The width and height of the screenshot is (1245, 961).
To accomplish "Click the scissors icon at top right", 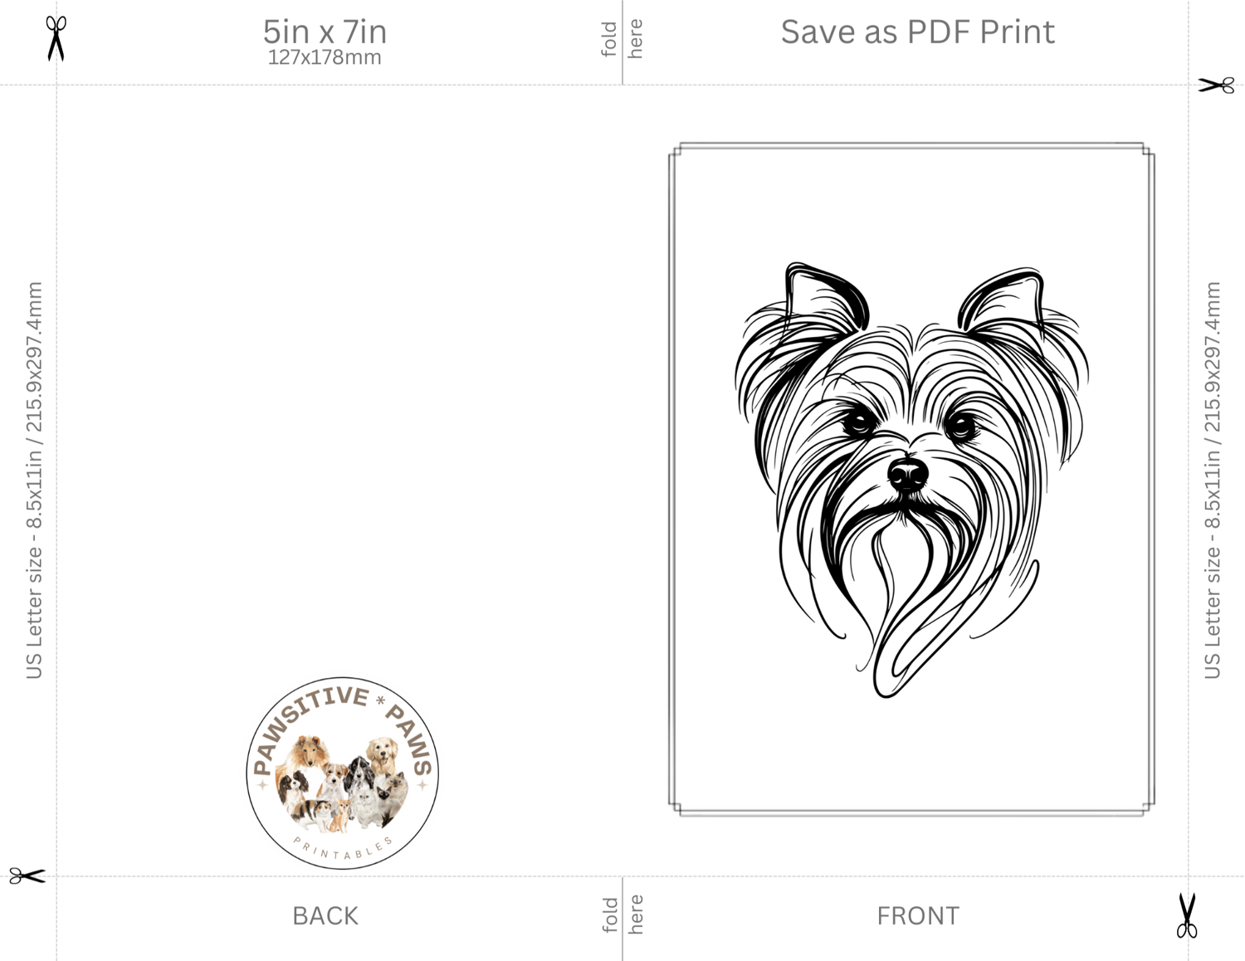I will 1216,85.
